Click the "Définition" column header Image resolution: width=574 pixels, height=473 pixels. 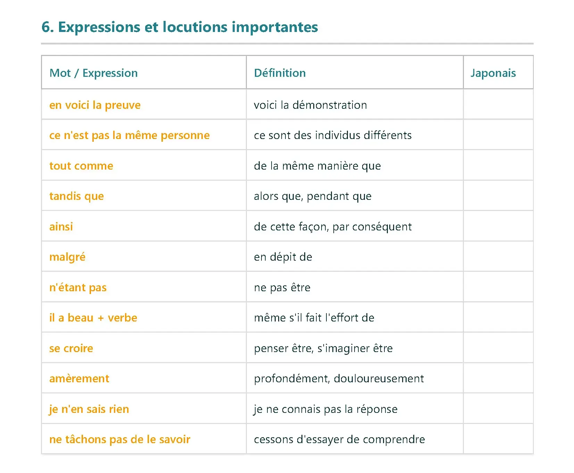click(x=280, y=73)
